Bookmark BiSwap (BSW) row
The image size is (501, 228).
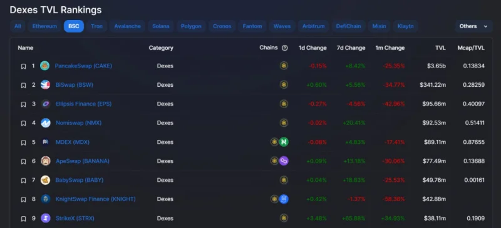pos(23,86)
